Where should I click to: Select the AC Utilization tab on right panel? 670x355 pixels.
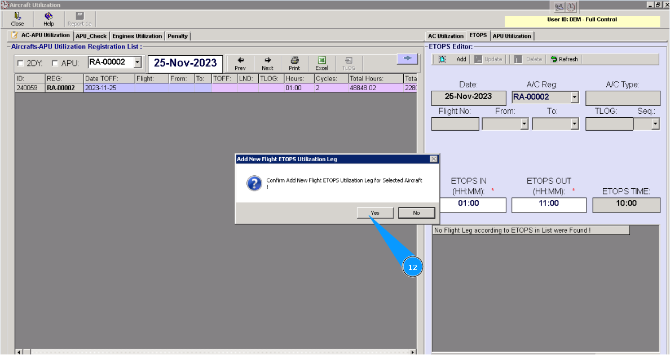point(446,36)
